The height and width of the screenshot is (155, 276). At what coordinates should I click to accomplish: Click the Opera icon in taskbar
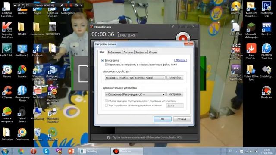(x=34, y=151)
